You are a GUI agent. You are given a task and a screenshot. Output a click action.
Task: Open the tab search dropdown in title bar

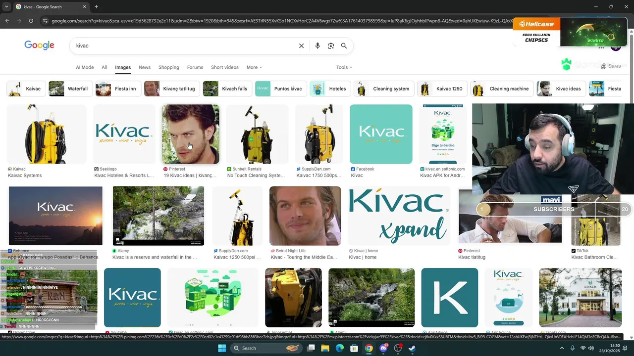7,7
